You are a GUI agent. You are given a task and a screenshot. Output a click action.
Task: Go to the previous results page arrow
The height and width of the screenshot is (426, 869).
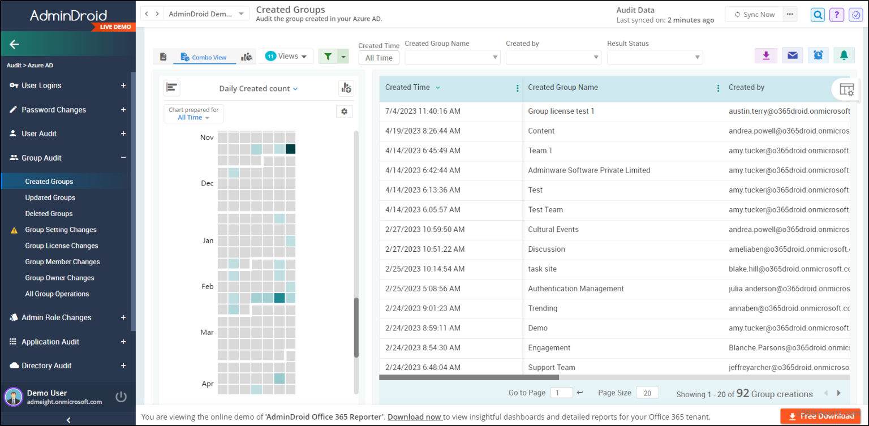(x=826, y=393)
